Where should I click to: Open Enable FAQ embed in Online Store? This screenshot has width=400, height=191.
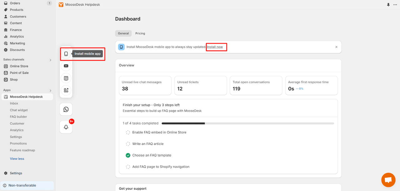[159, 132]
